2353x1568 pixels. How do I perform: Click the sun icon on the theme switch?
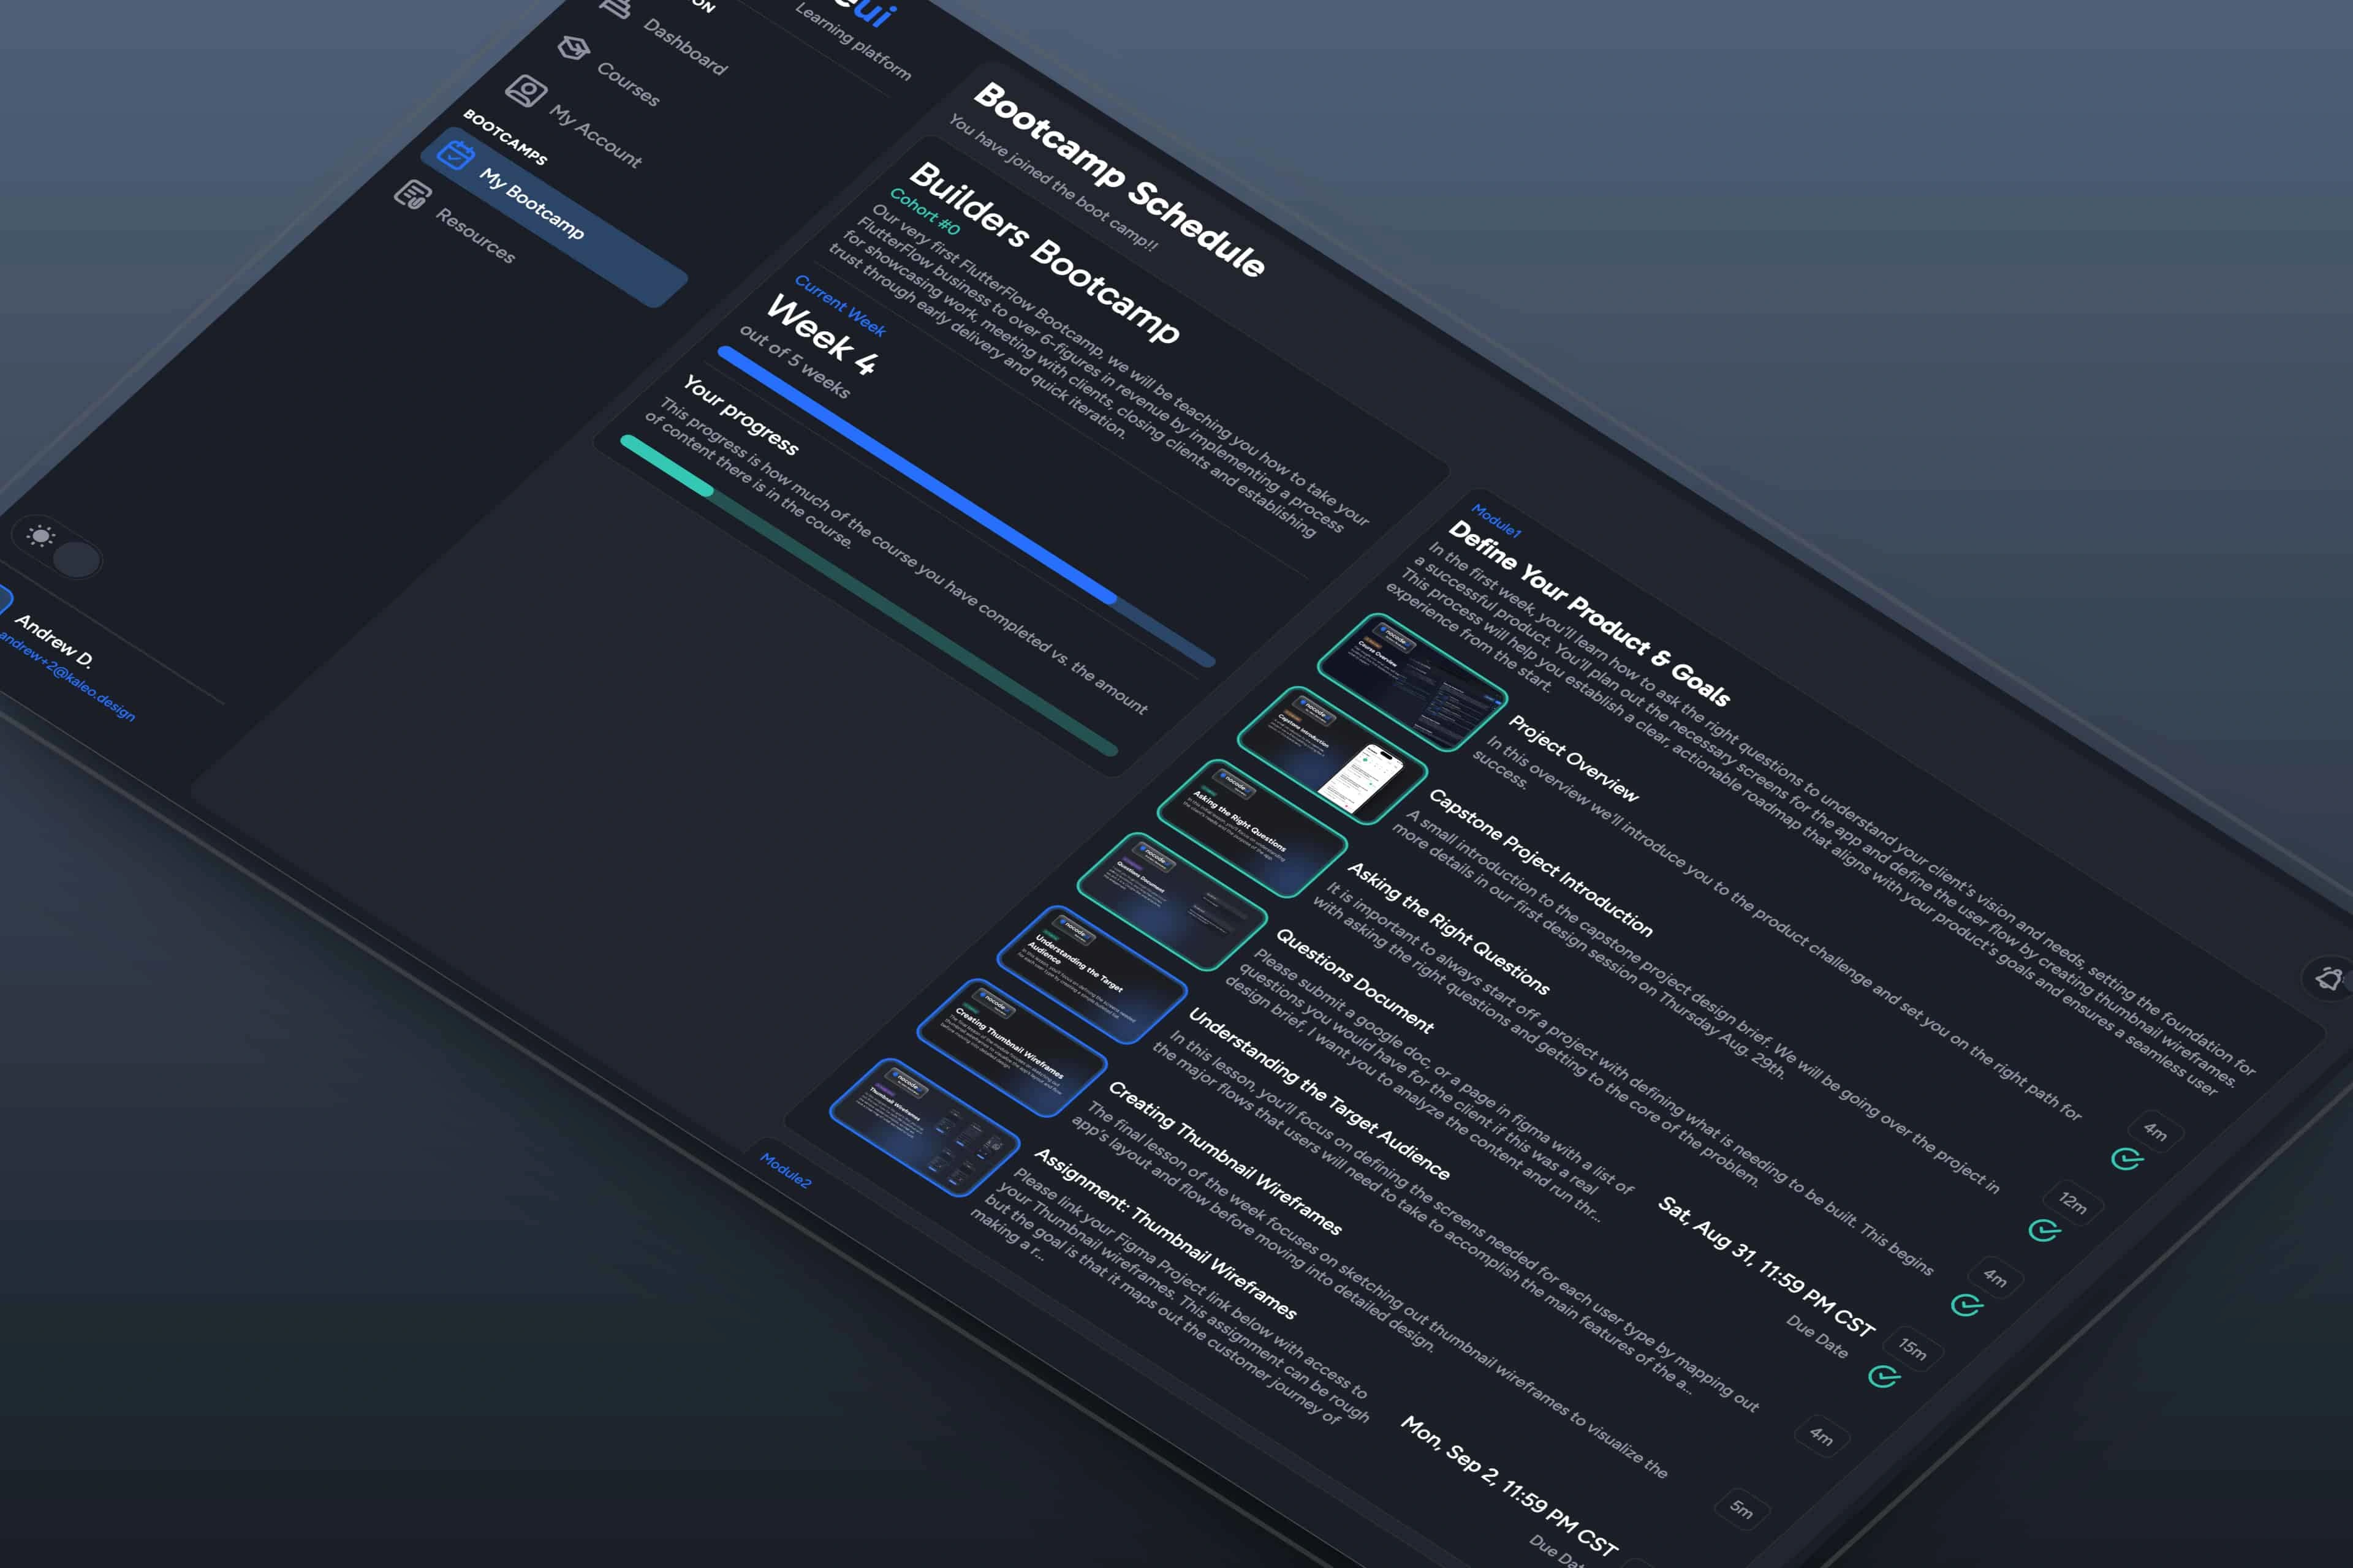(40, 536)
